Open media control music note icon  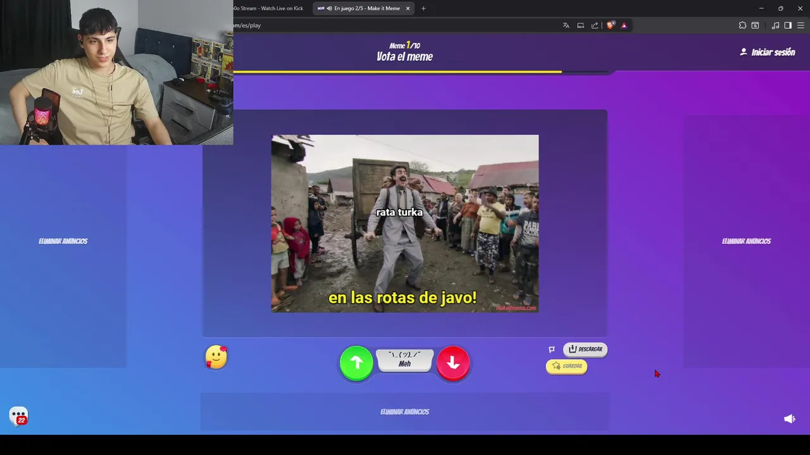coord(775,25)
